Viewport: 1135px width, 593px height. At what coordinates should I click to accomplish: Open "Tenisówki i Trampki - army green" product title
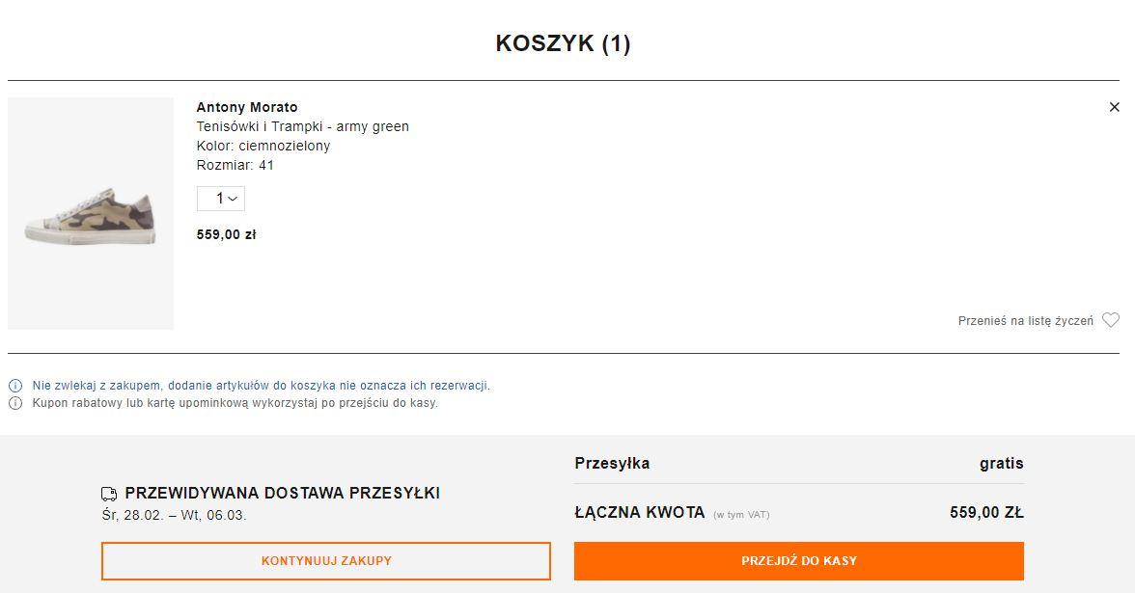pyautogui.click(x=302, y=126)
